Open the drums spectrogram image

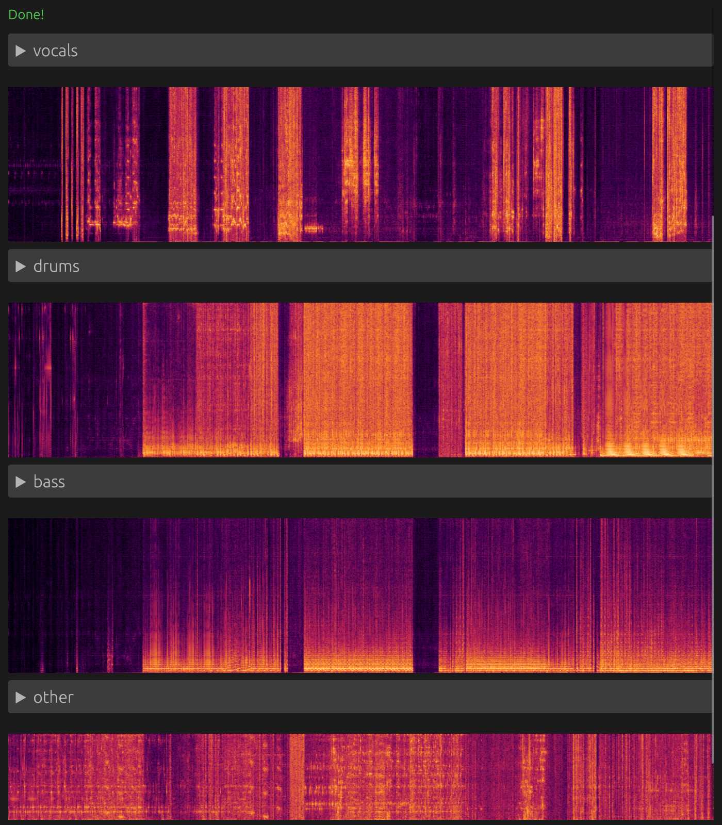[360, 379]
